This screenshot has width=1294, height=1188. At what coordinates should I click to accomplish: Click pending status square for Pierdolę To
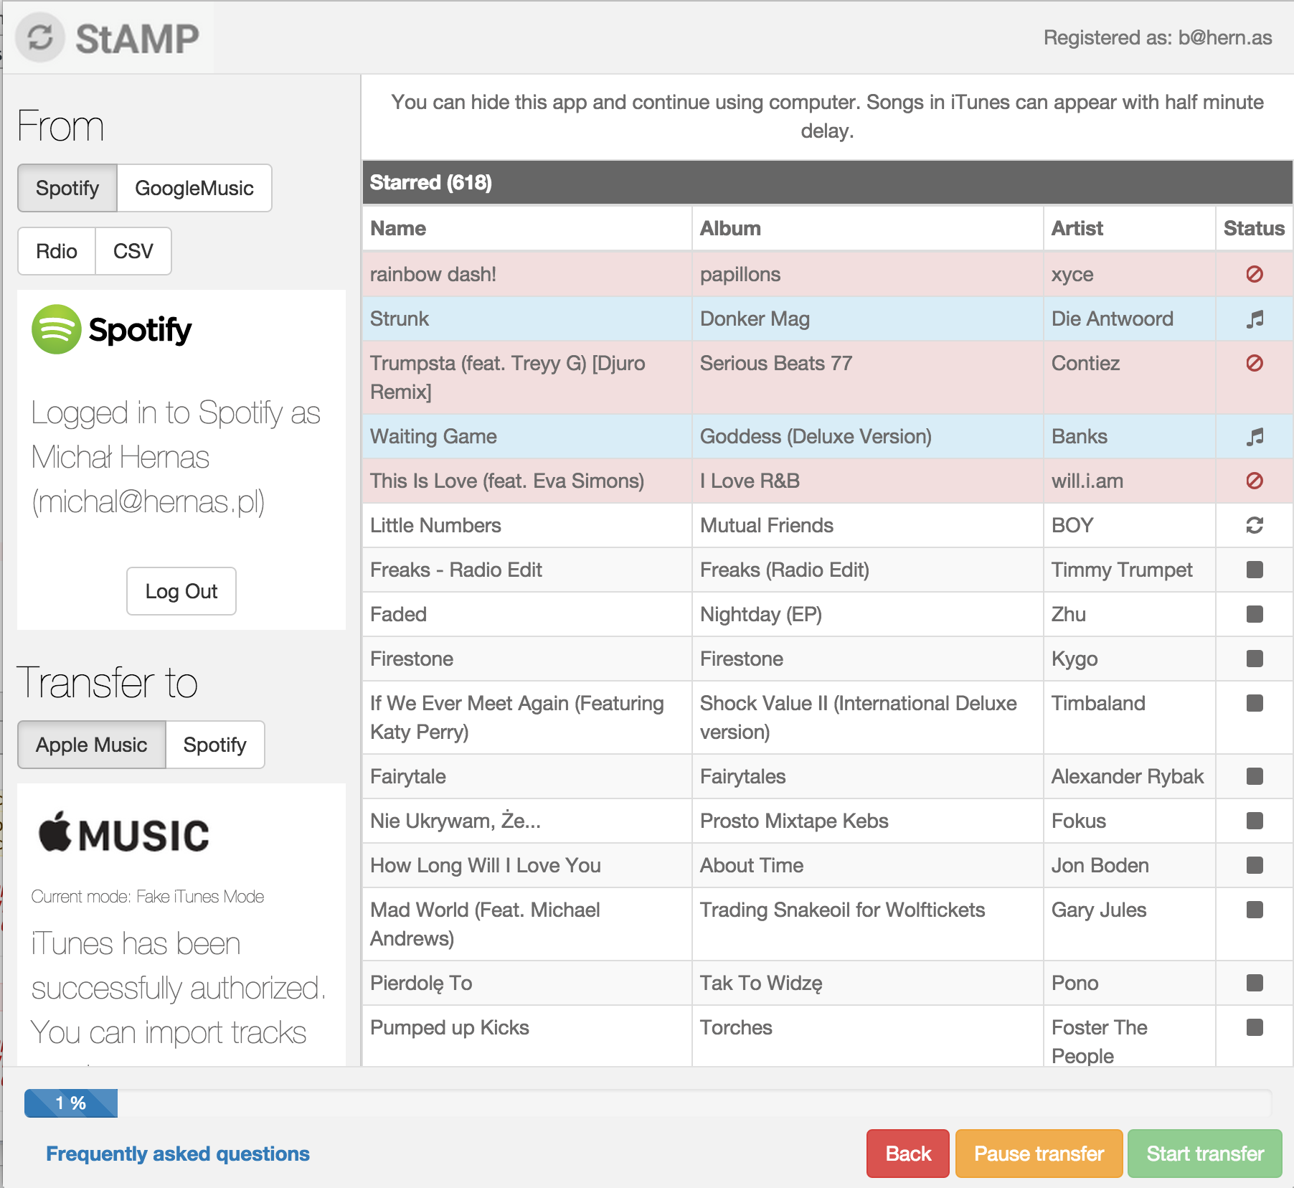[1255, 983]
